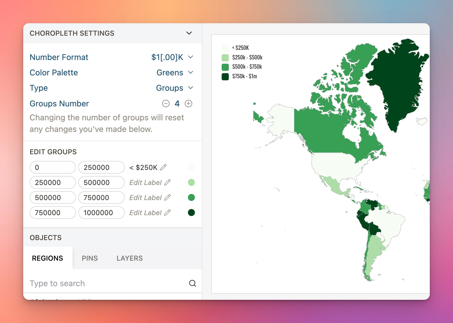Image resolution: width=453 pixels, height=323 pixels.
Task: Click the pencil icon for the 500000-750000 group
Action: [168, 197]
